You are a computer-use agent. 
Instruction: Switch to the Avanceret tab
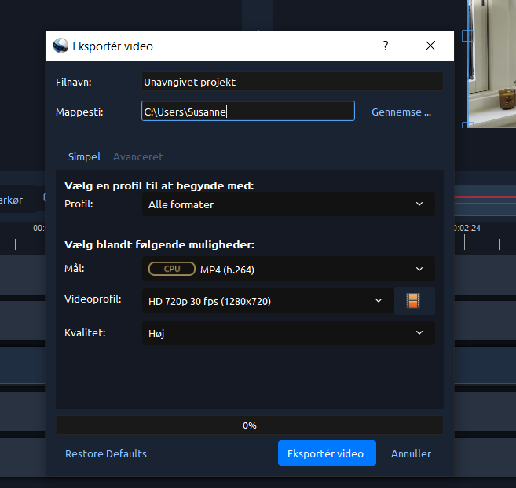tap(138, 156)
